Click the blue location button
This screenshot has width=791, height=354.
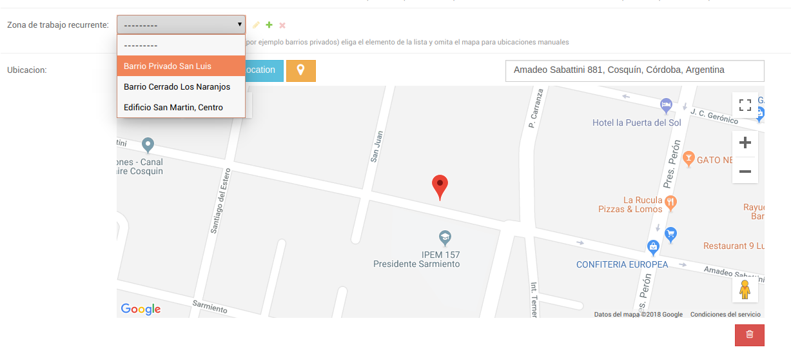[264, 70]
